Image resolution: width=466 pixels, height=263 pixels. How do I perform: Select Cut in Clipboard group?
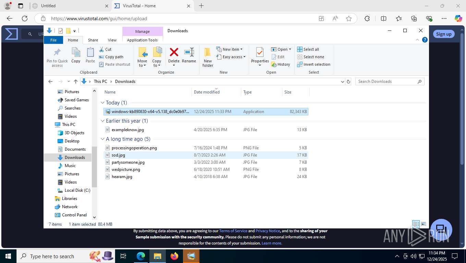tap(105, 49)
